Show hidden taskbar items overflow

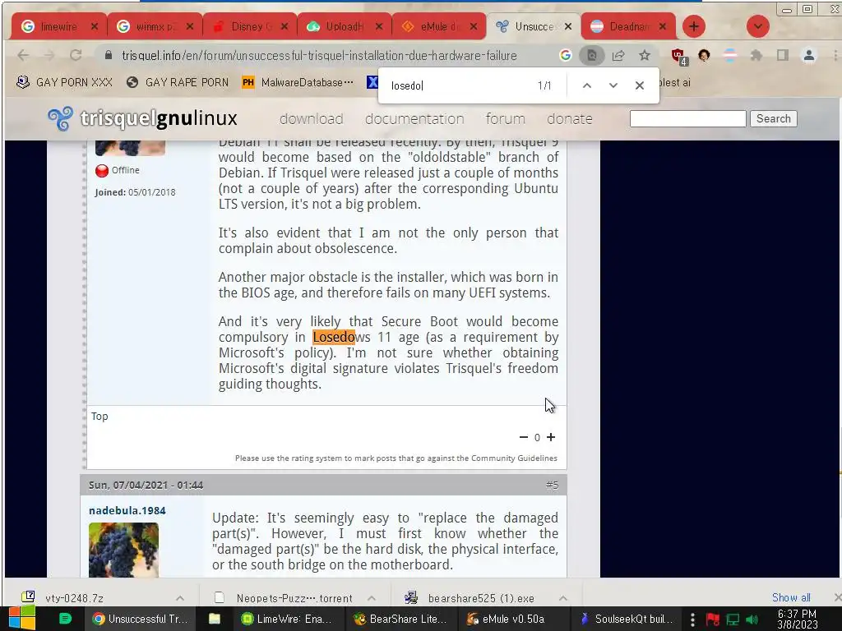click(x=692, y=619)
